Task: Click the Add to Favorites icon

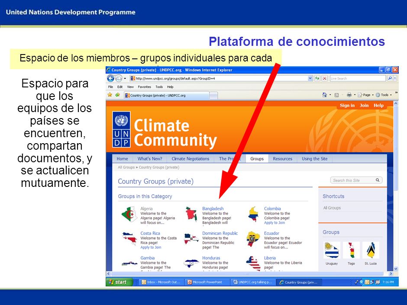Action: click(x=118, y=95)
